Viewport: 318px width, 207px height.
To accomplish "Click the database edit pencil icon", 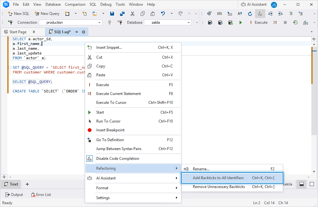I will pos(210,22).
